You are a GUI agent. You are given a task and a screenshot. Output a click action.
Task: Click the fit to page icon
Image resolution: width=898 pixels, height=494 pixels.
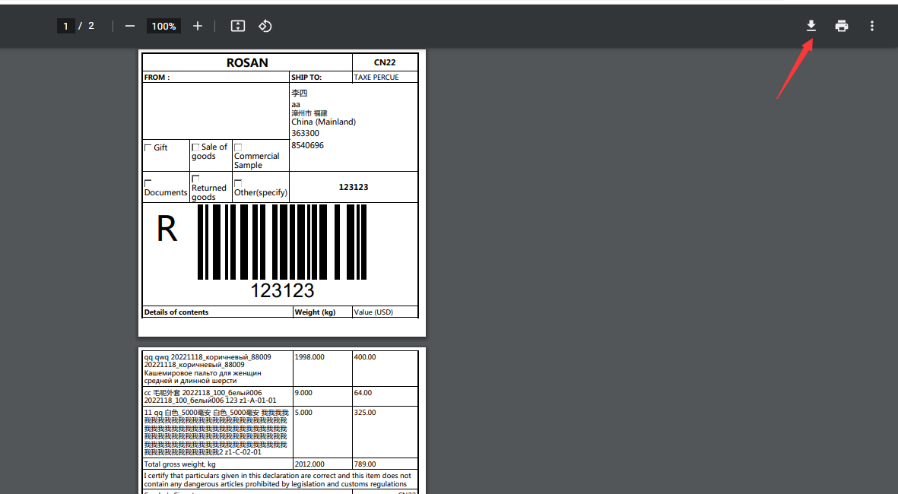[238, 26]
